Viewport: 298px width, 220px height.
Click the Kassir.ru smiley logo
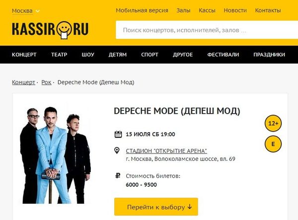[50, 30]
